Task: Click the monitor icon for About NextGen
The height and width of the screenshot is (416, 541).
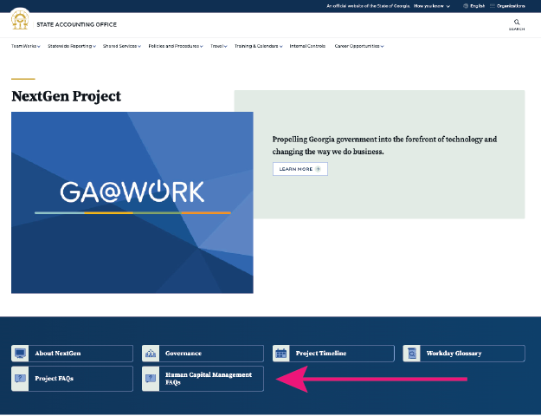Action: 20,354
